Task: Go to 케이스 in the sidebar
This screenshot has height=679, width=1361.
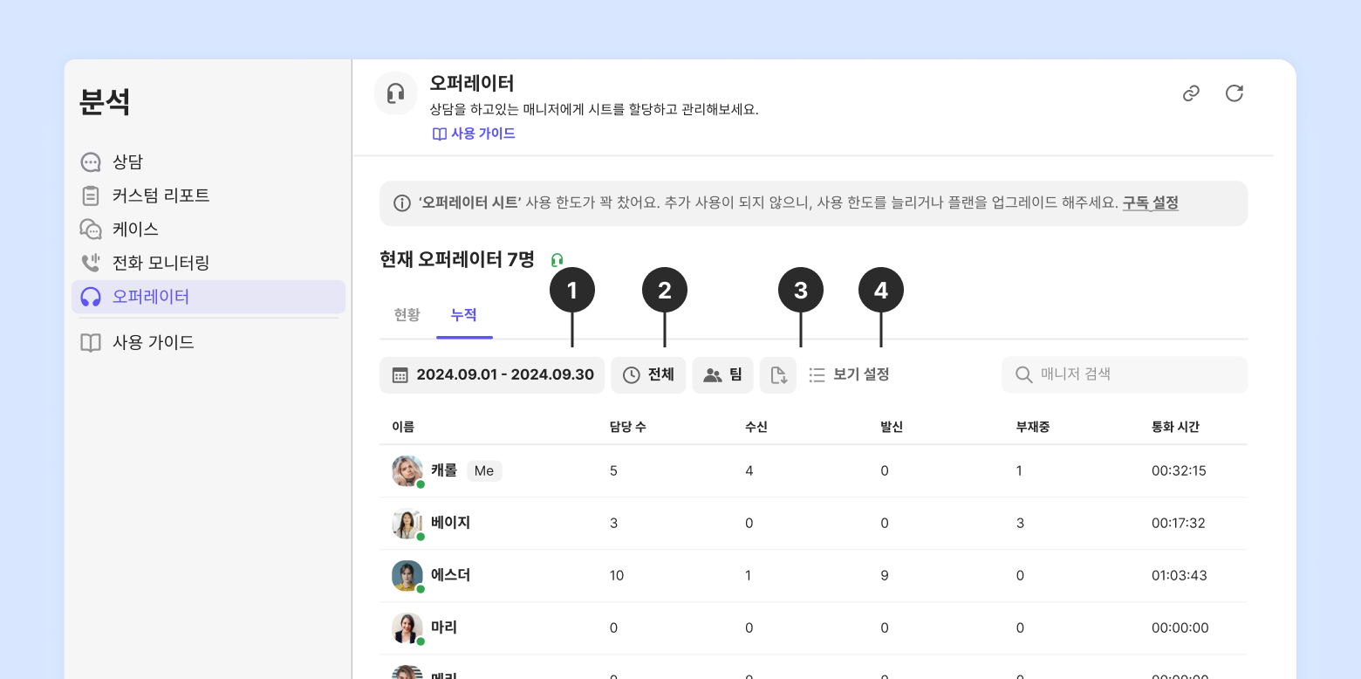Action: tap(135, 230)
